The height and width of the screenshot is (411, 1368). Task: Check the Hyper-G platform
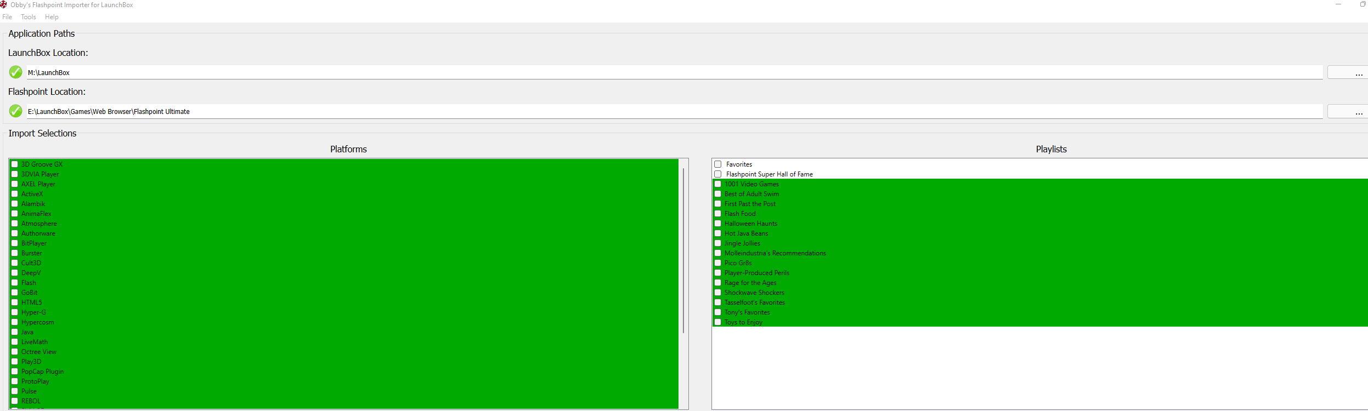click(x=15, y=312)
